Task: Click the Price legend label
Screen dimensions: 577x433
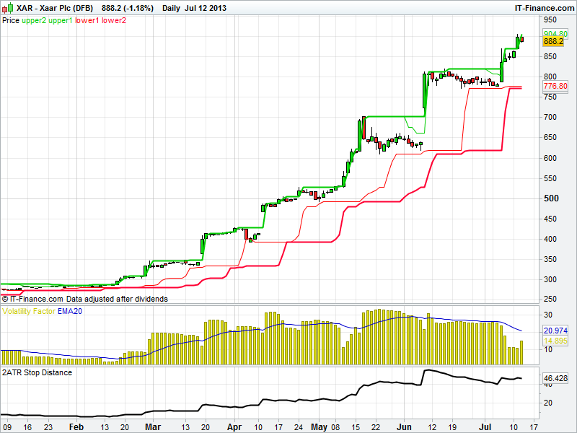Action: tap(11, 21)
